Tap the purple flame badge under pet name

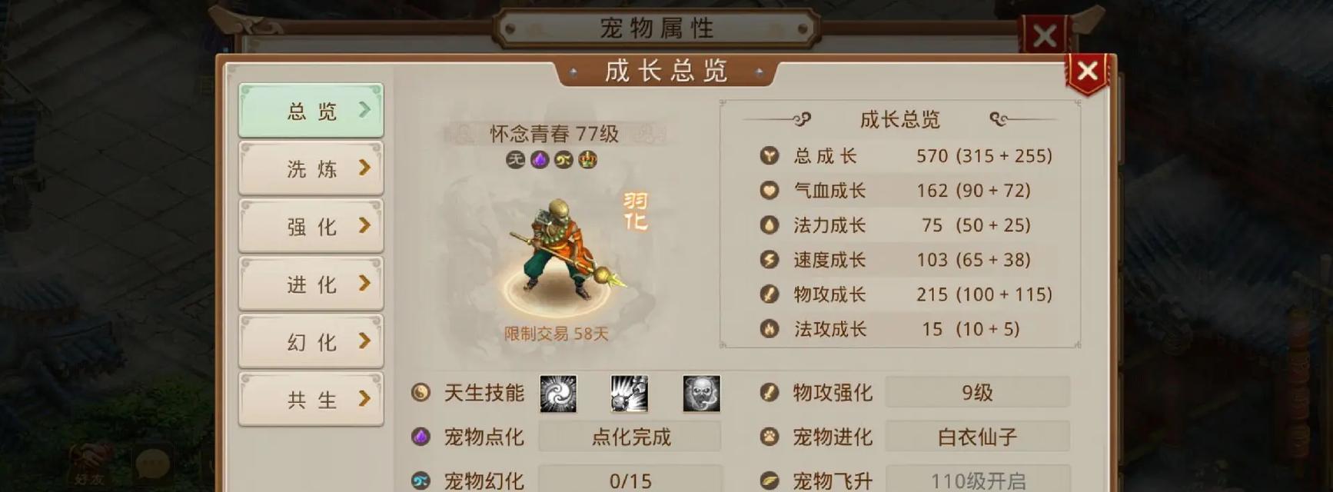click(x=540, y=160)
